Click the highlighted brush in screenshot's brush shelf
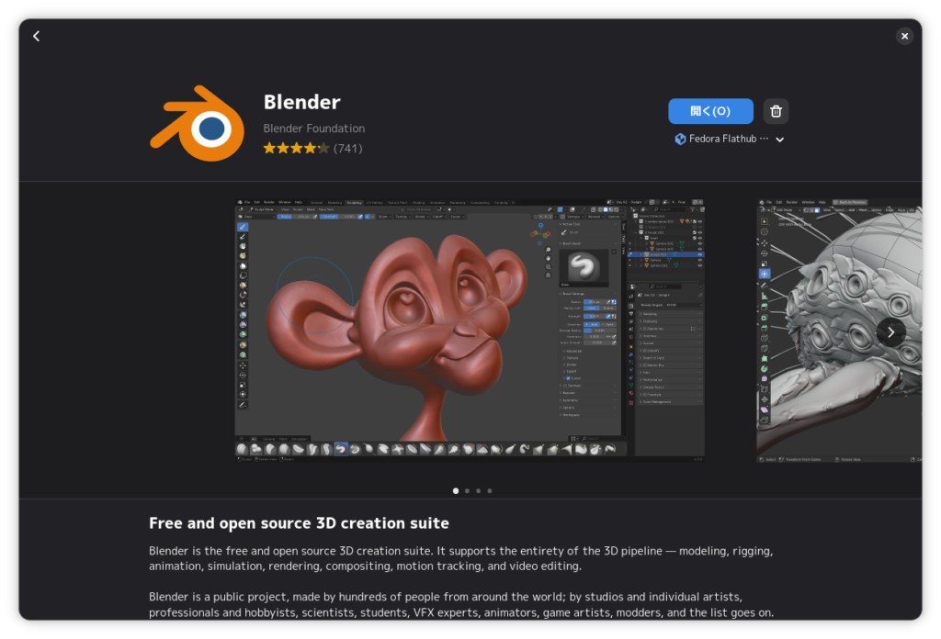Image resolution: width=941 pixels, height=639 pixels. 341,449
